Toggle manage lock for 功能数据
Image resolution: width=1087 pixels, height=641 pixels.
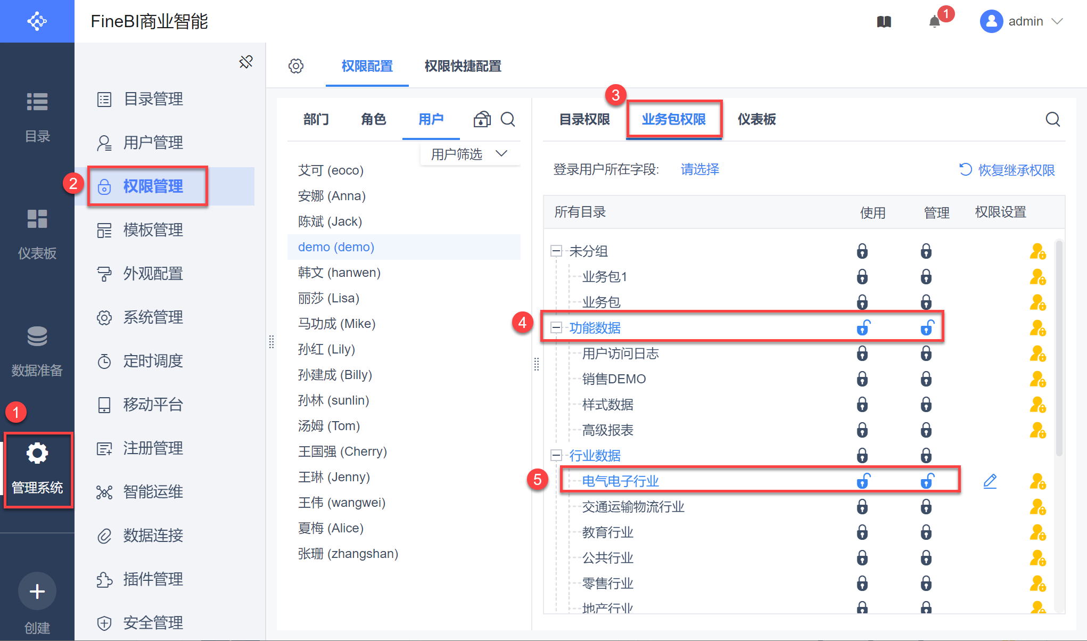point(927,328)
